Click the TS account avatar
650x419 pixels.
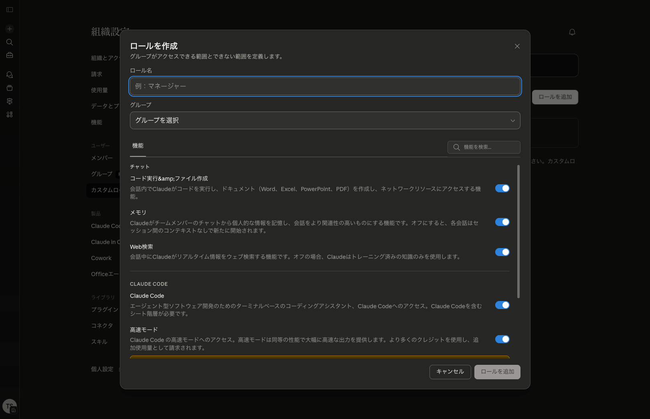9,406
